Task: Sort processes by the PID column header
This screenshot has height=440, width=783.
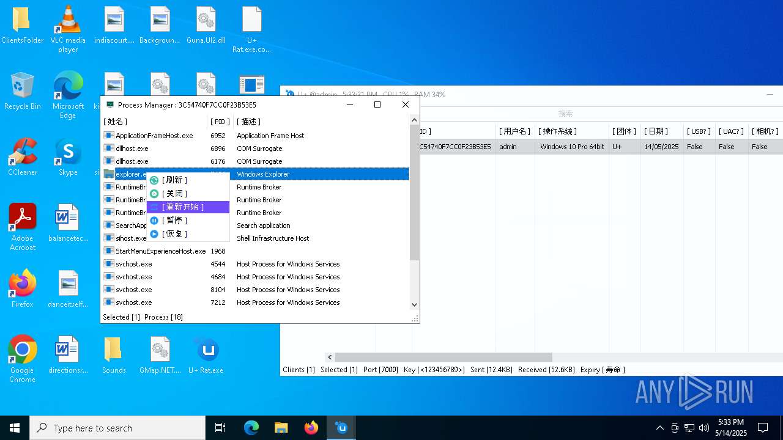Action: (220, 122)
